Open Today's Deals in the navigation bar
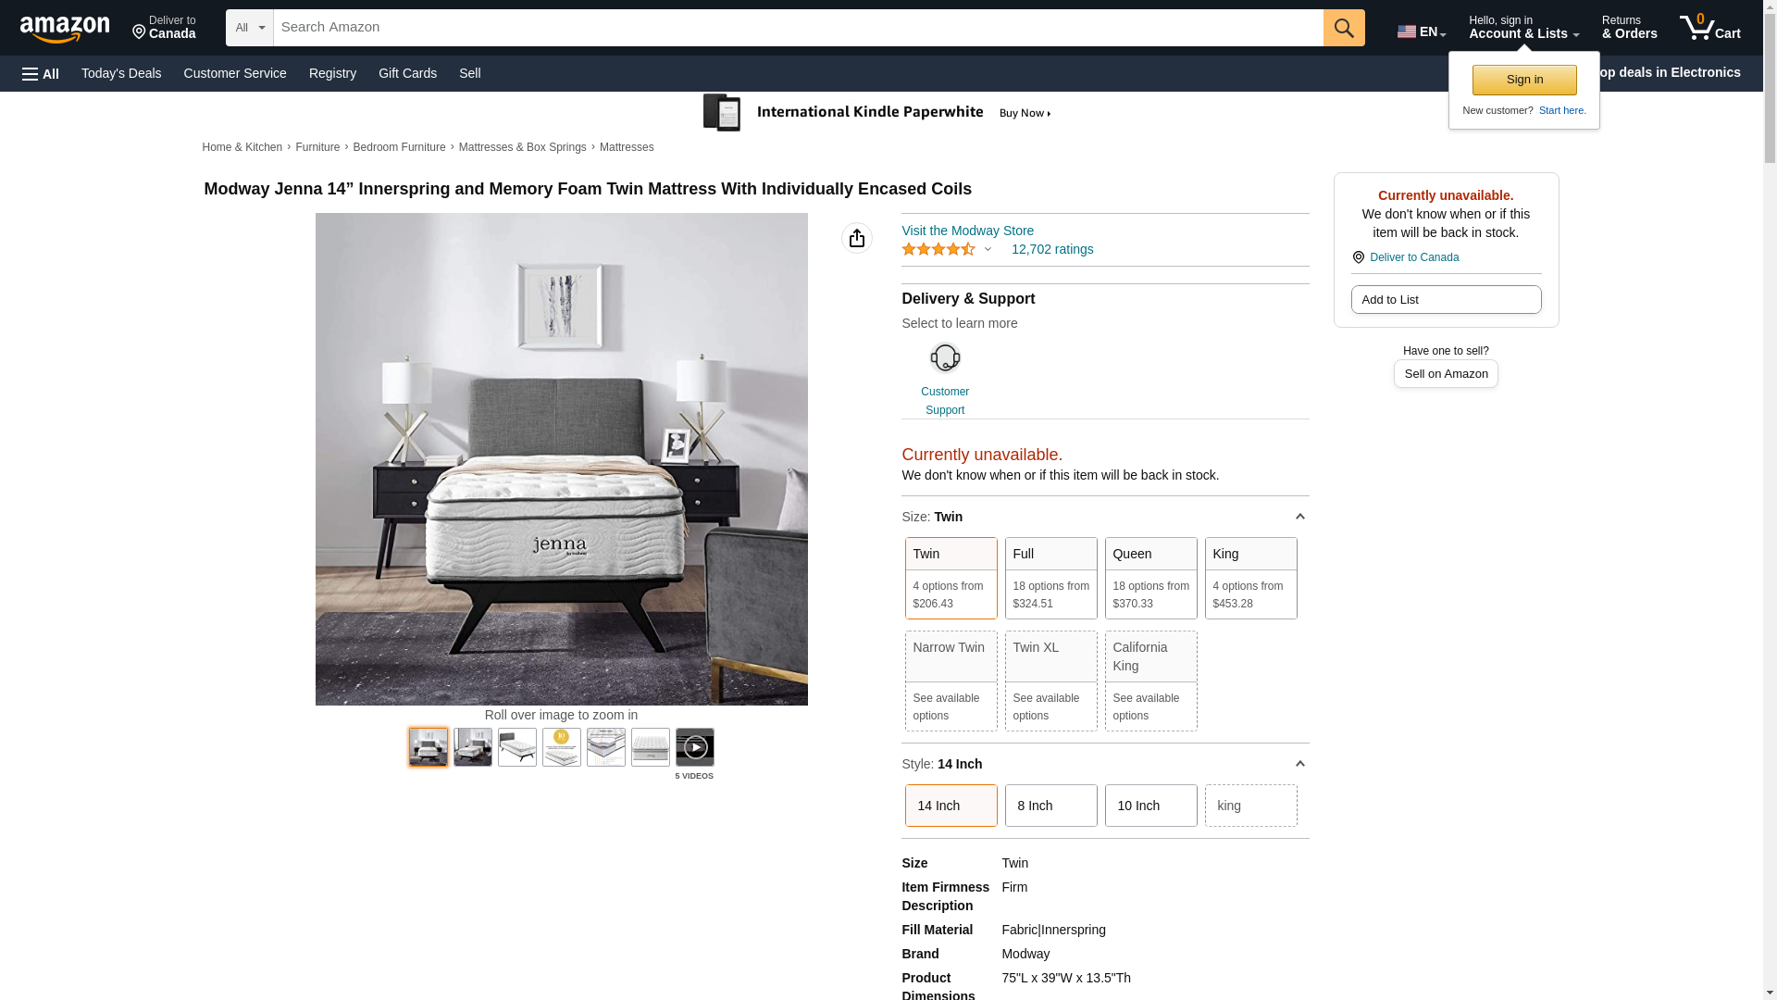This screenshot has height=1000, width=1777. [121, 73]
